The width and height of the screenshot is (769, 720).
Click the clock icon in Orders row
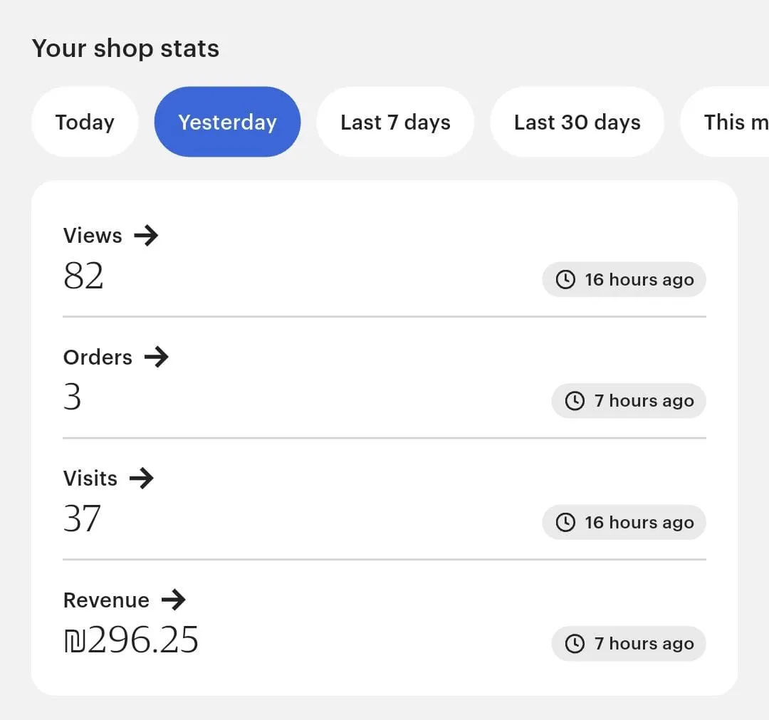pos(575,401)
